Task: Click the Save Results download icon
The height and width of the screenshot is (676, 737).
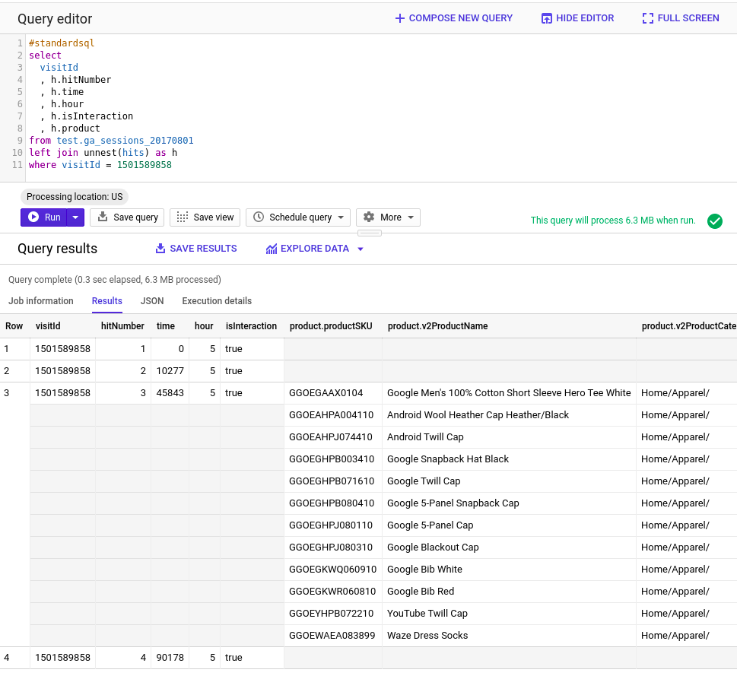Action: point(160,248)
